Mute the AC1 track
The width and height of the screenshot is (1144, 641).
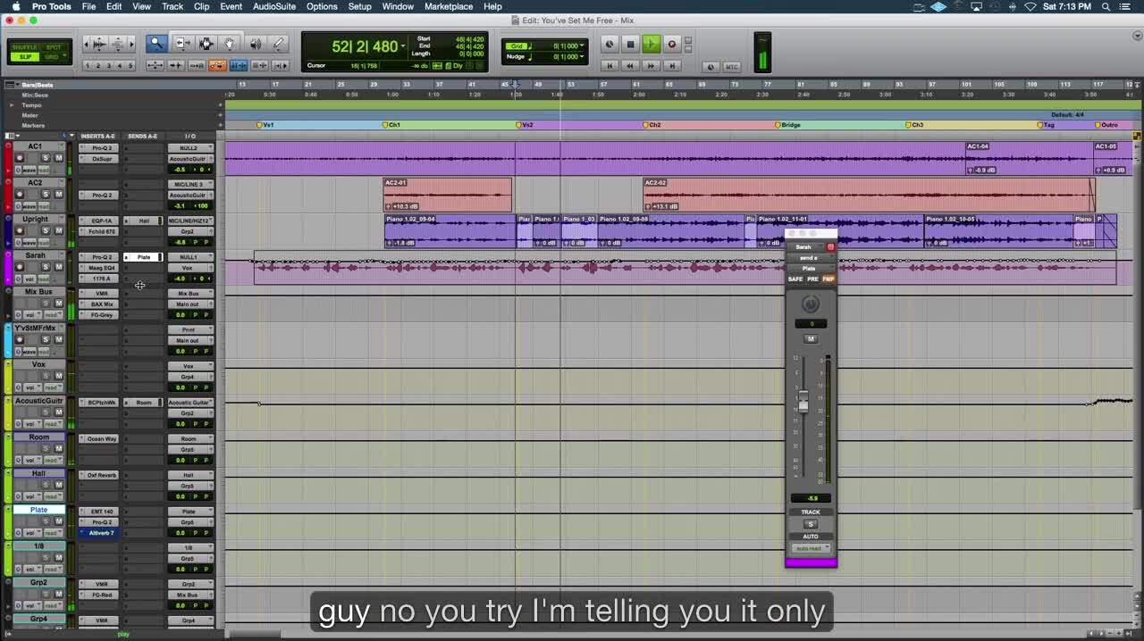point(59,158)
